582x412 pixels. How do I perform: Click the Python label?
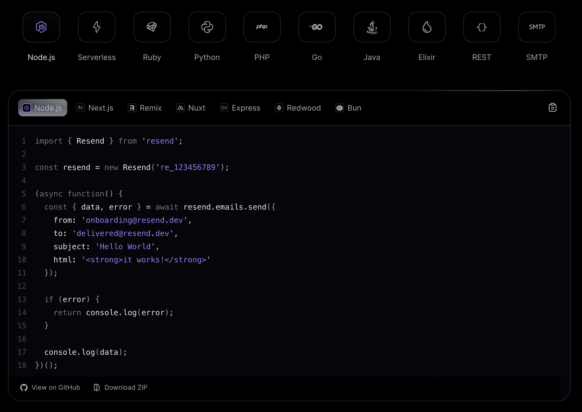(207, 57)
